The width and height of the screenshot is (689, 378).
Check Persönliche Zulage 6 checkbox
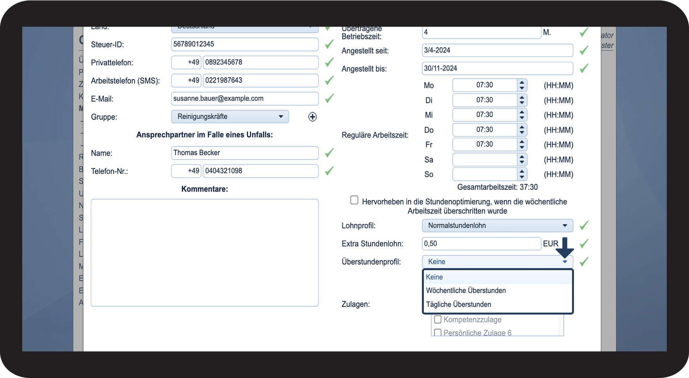click(438, 333)
